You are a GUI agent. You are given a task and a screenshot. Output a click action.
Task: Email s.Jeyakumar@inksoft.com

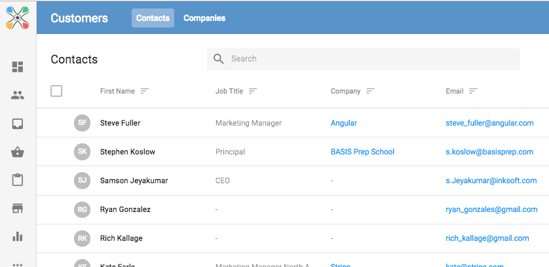click(x=491, y=181)
